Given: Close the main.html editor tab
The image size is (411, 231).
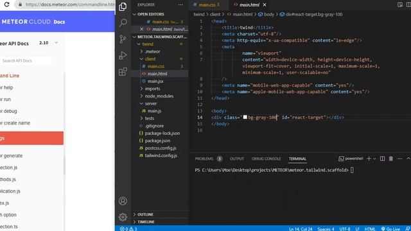Looking at the screenshot, I should click(265, 4).
